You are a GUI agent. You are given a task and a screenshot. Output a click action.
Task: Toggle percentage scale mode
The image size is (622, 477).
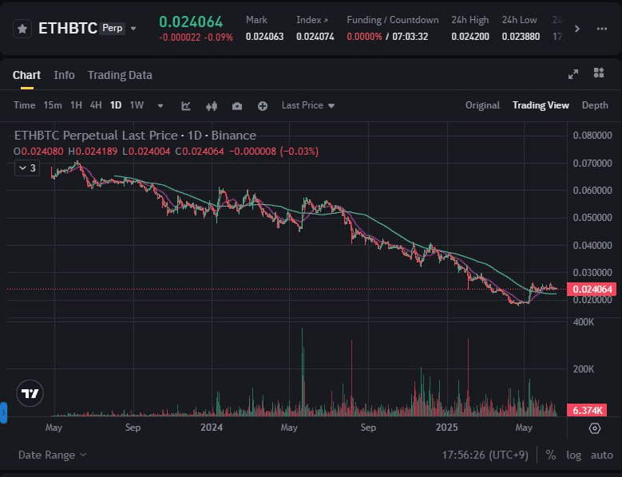(x=551, y=455)
